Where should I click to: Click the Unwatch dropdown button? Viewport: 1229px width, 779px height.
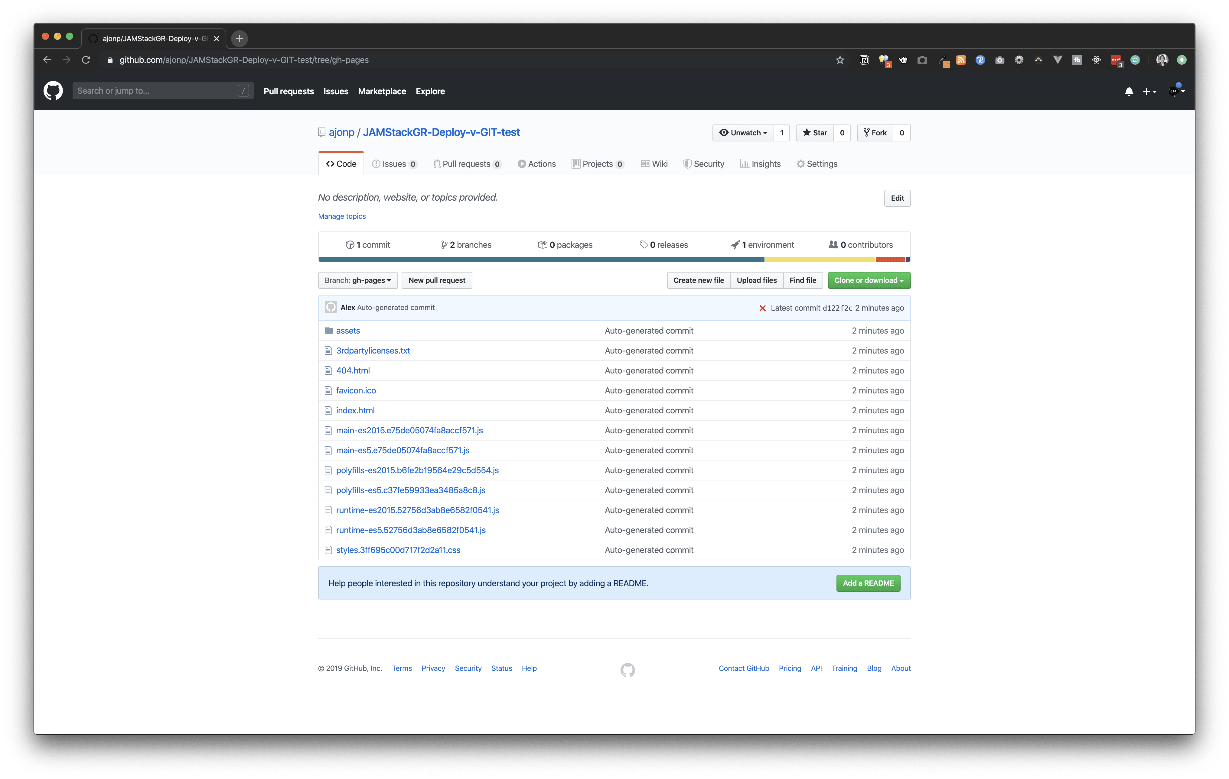pos(743,133)
